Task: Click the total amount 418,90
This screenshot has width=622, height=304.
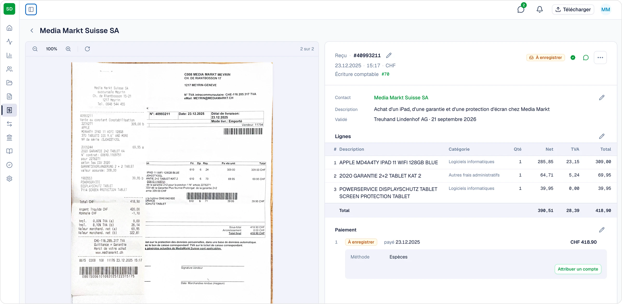Action: coord(603,211)
